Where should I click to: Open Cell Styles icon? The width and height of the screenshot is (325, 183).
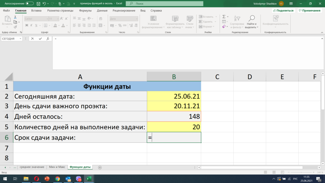[x=190, y=18]
